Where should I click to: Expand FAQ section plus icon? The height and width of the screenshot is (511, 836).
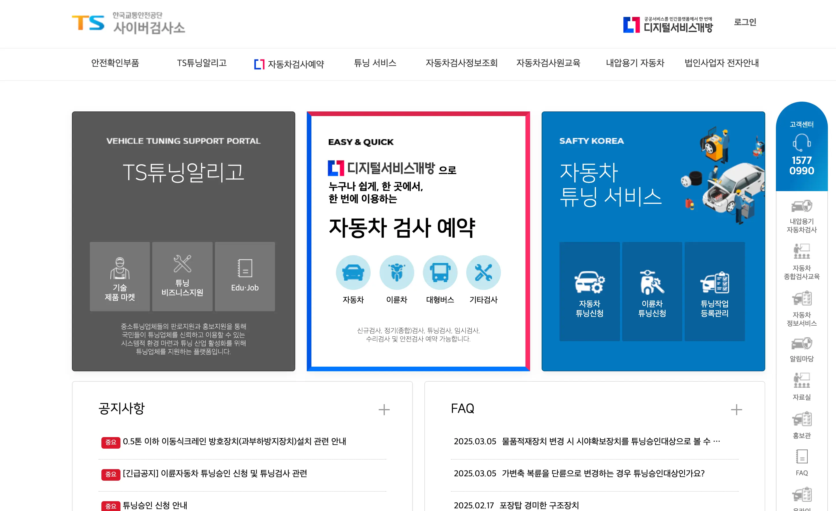(x=736, y=410)
